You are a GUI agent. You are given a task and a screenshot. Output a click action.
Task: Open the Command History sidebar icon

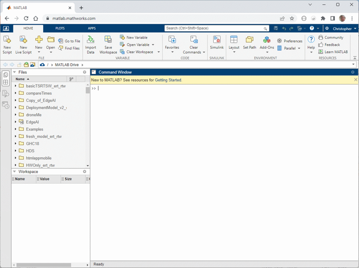coord(6,105)
